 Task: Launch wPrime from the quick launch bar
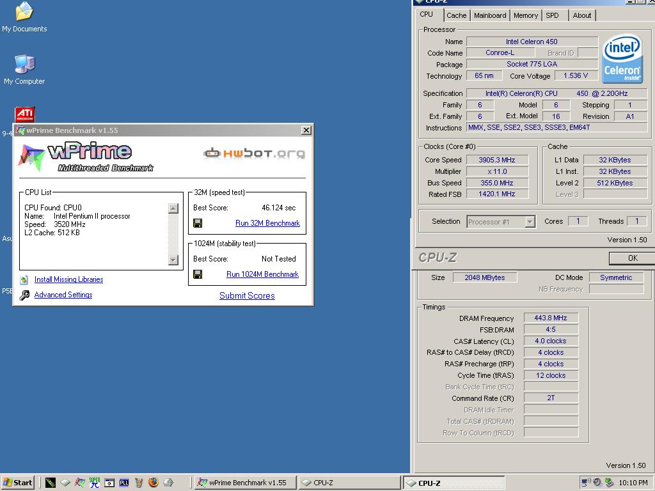[x=80, y=483]
